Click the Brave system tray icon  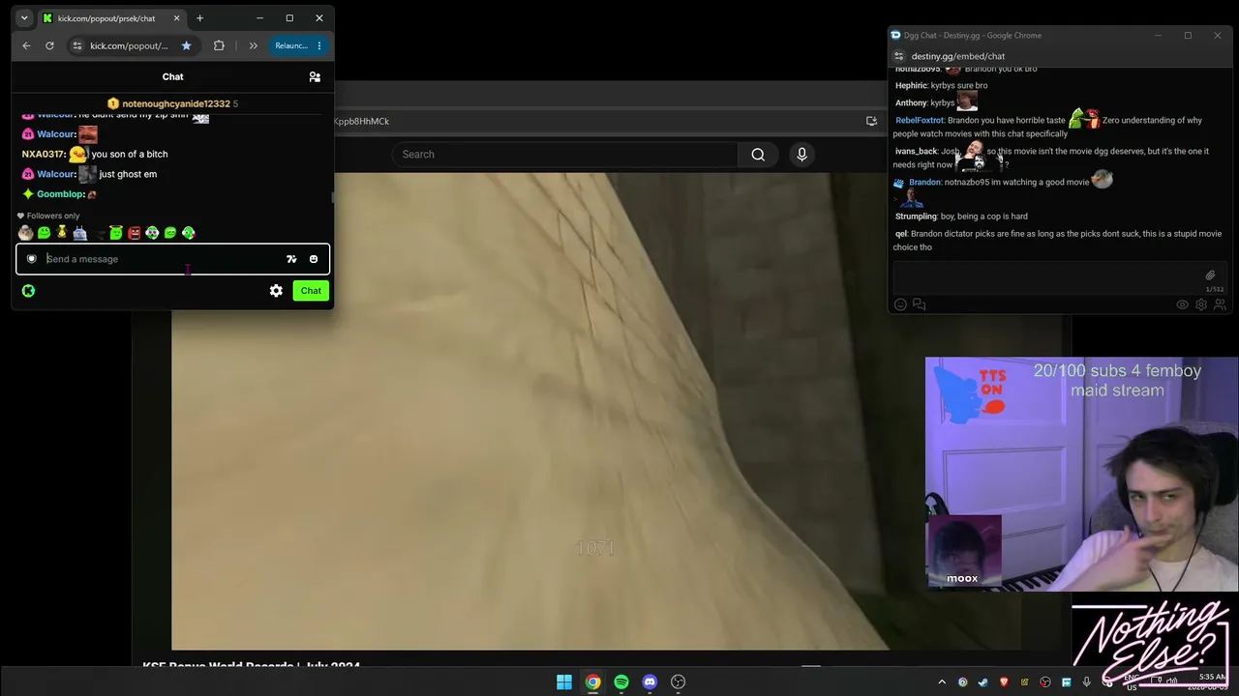pos(1004,682)
